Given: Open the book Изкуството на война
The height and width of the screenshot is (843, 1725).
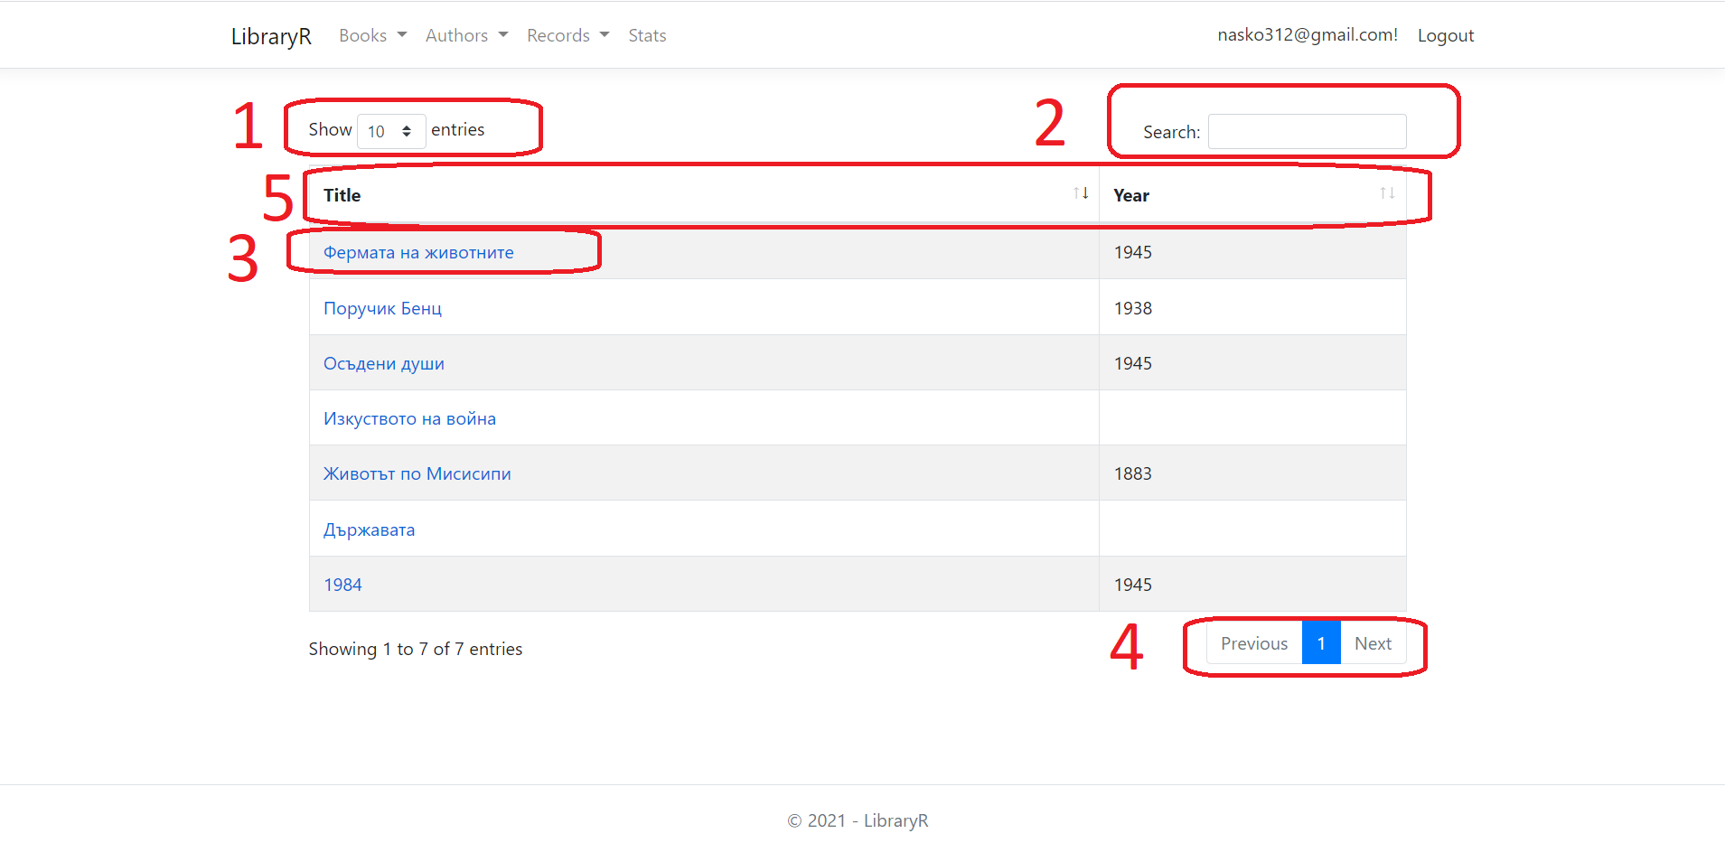Looking at the screenshot, I should pyautogui.click(x=409, y=417).
